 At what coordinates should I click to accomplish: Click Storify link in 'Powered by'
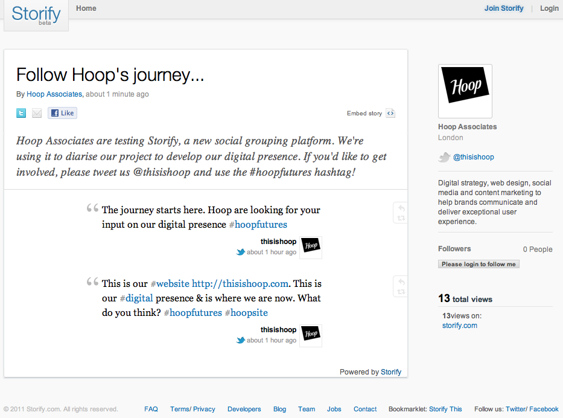pyautogui.click(x=391, y=372)
